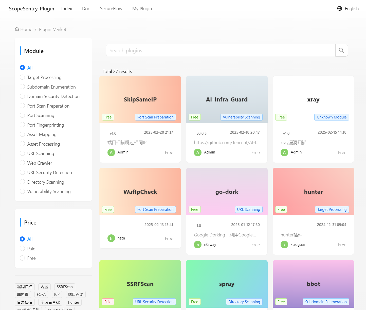This screenshot has width=366, height=310.
Task: Click the FOFA tag
Action: point(41,294)
